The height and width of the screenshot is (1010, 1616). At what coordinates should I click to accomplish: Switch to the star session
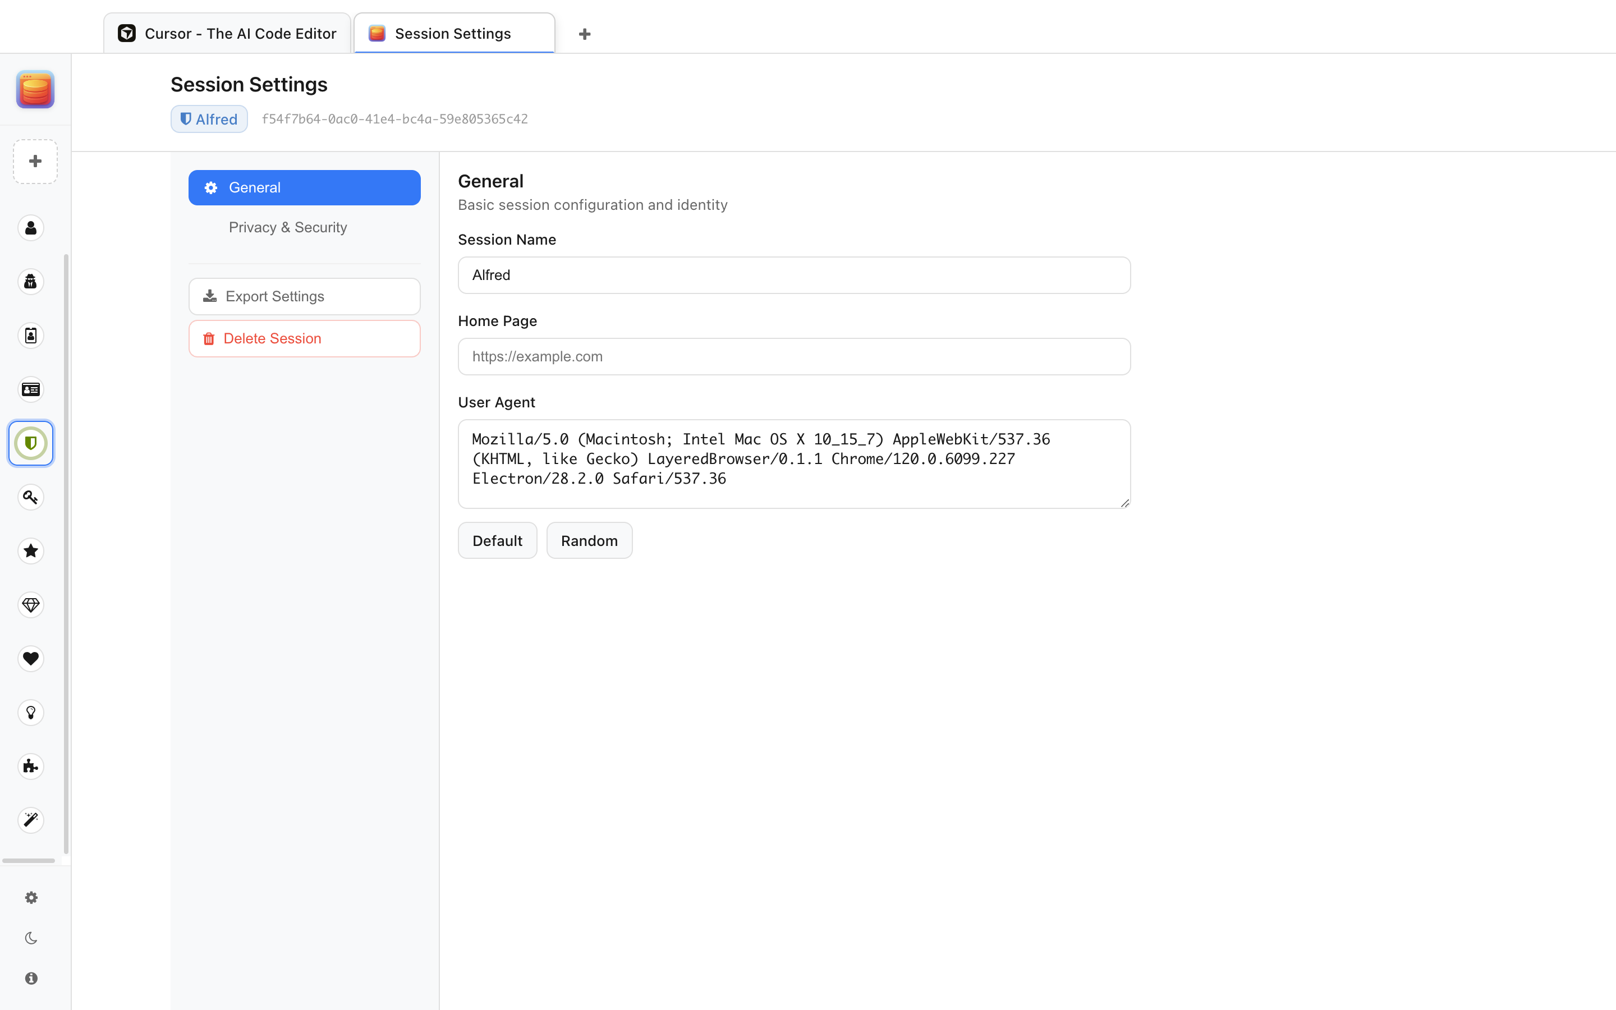pyautogui.click(x=31, y=551)
